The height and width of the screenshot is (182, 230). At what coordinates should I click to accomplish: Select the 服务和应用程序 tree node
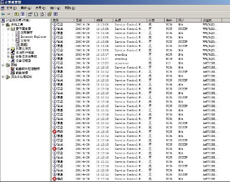click(22, 77)
